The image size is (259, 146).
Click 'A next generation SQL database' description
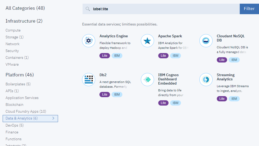[115, 84]
